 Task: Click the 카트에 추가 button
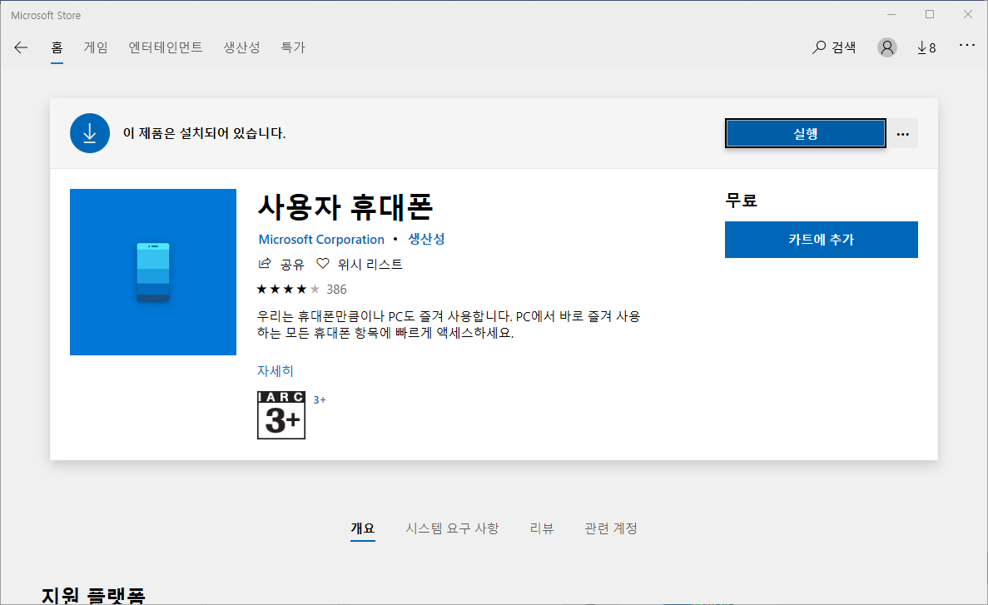821,240
